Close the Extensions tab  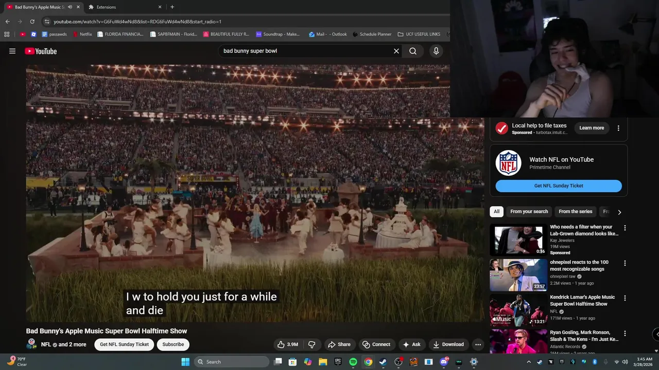pyautogui.click(x=160, y=7)
